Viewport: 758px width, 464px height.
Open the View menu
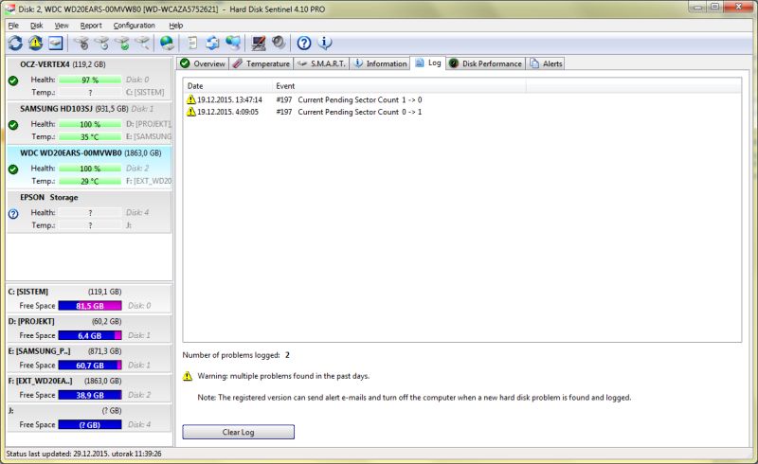tap(62, 26)
